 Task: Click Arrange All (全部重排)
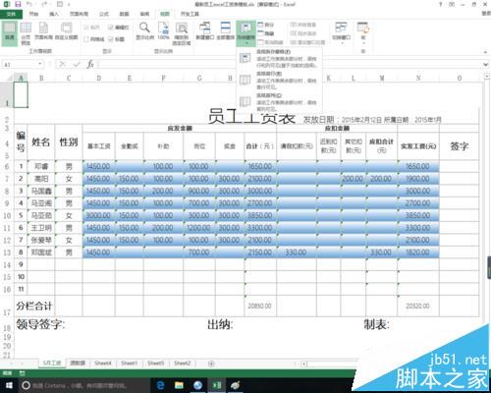(226, 31)
